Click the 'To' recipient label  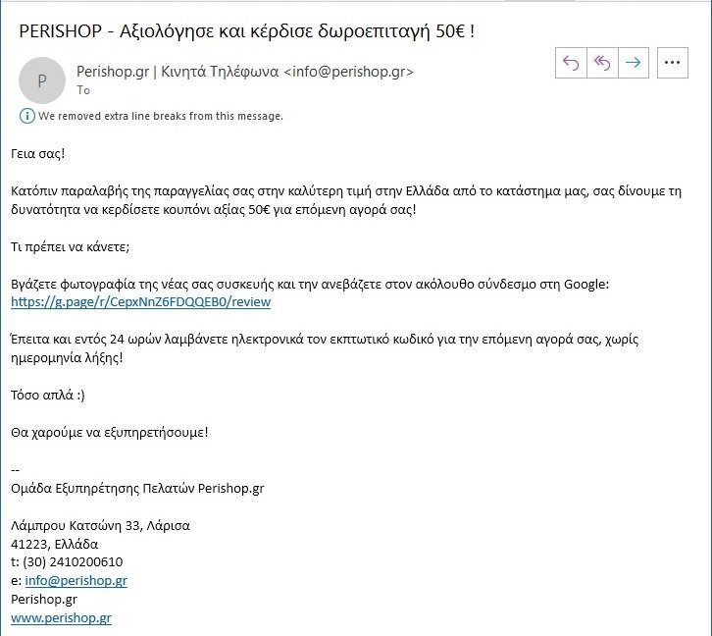(83, 90)
